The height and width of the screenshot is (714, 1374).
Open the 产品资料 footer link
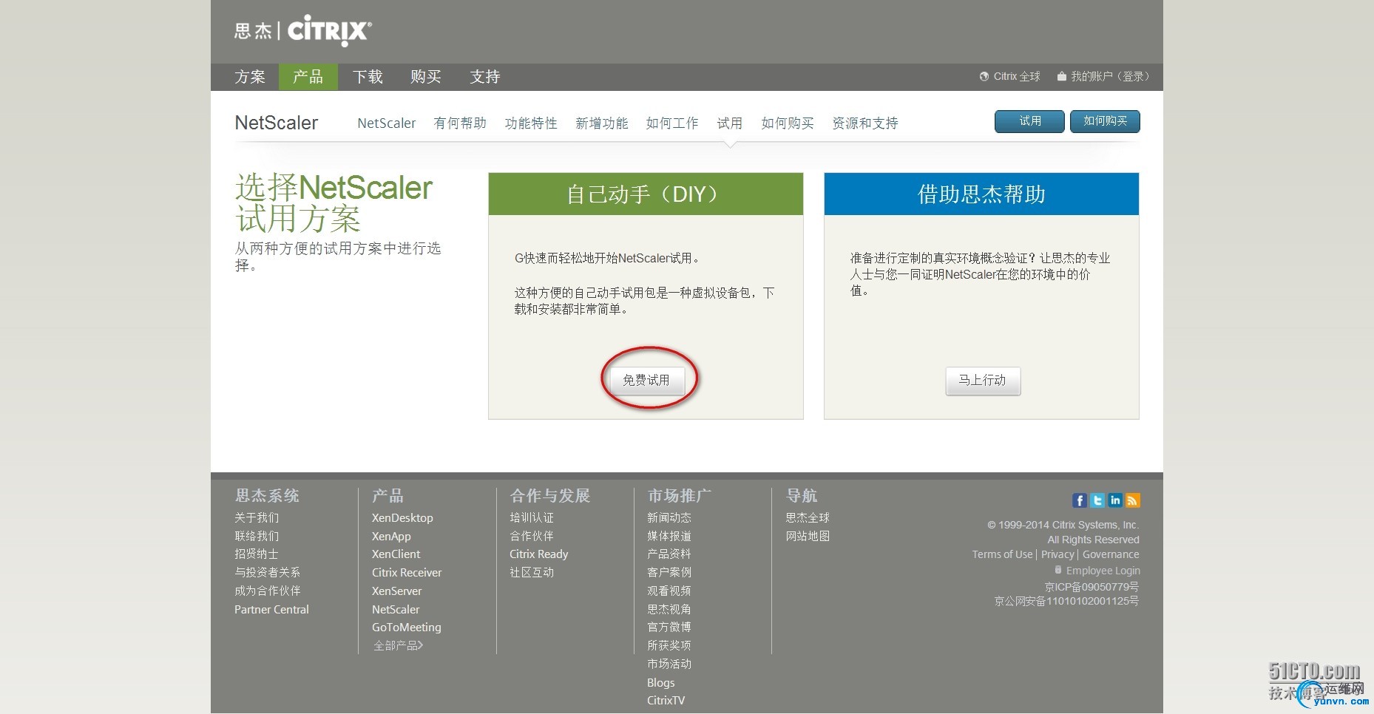[x=669, y=554]
